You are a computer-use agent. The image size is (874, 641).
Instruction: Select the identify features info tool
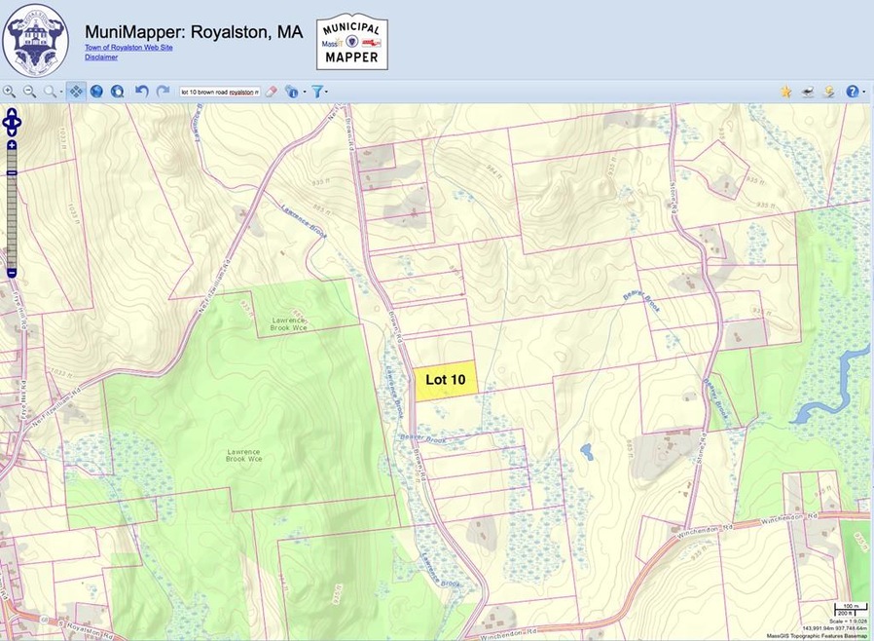pyautogui.click(x=291, y=92)
